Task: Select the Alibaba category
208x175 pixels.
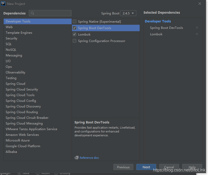Action: 38,152
